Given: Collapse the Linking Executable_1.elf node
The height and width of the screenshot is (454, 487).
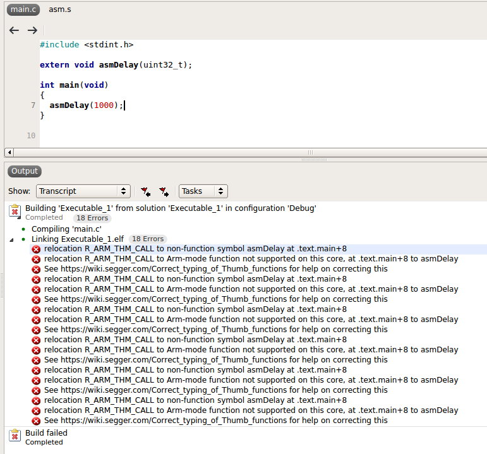Looking at the screenshot, I should click(11, 240).
